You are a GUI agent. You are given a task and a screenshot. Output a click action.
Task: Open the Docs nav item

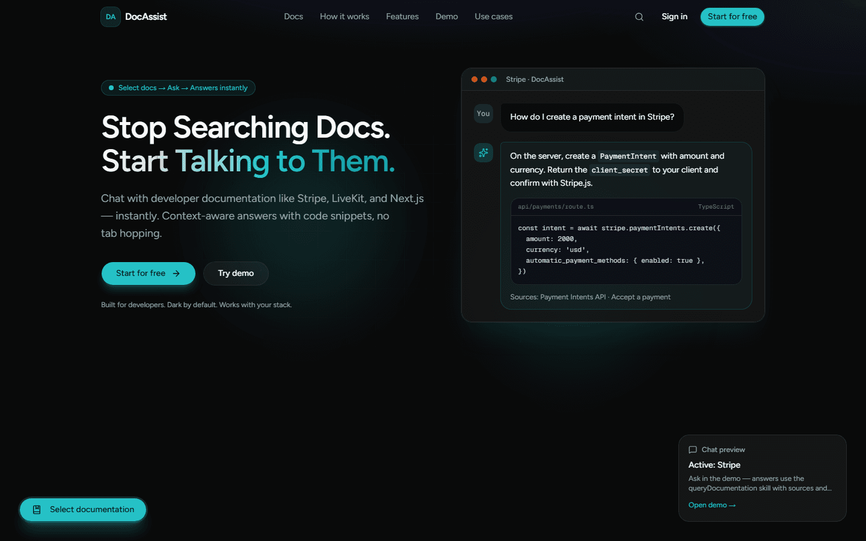pyautogui.click(x=293, y=17)
